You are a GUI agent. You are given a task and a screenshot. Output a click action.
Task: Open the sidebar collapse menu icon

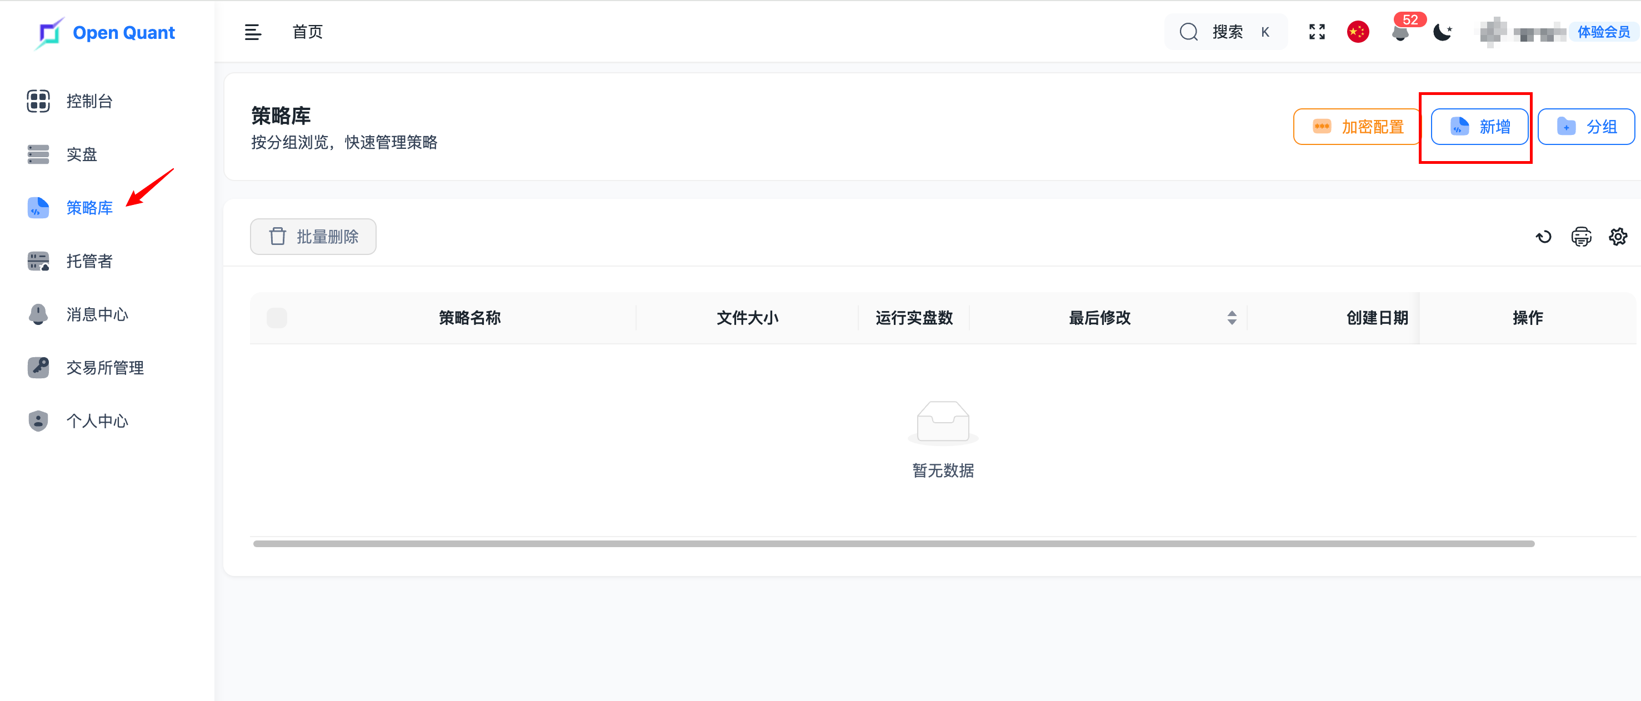[253, 31]
